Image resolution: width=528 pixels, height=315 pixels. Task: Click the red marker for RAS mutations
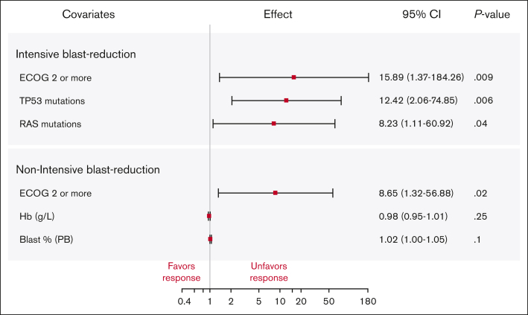[x=274, y=124]
